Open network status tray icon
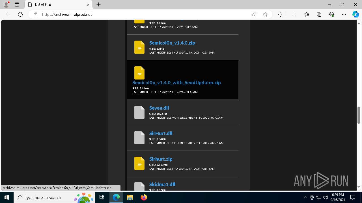This screenshot has width=362, height=203. coord(319,197)
